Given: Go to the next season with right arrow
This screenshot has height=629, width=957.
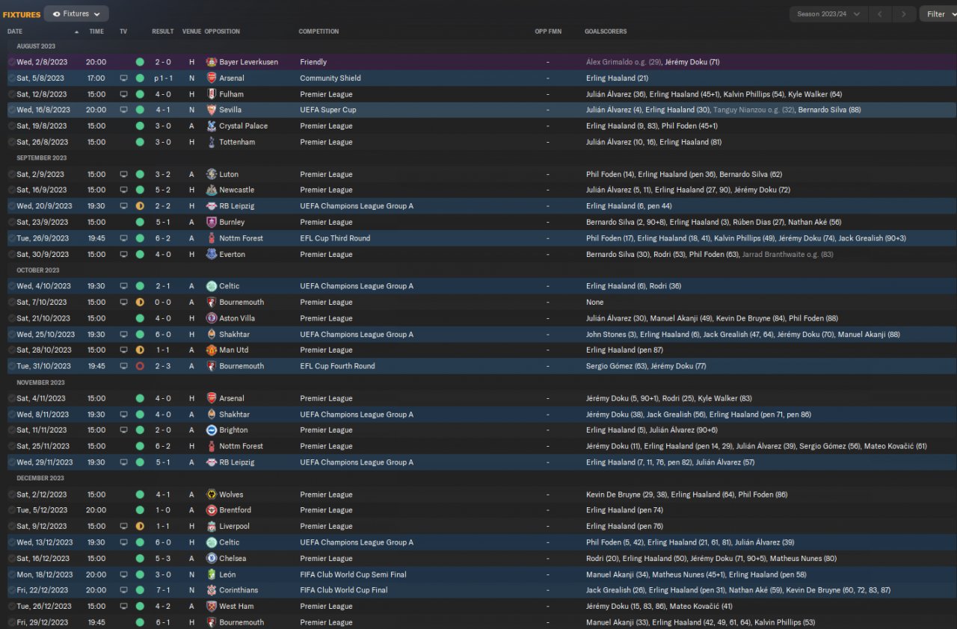Looking at the screenshot, I should point(904,13).
